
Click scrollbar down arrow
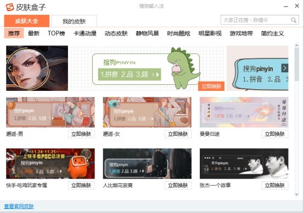(297, 194)
